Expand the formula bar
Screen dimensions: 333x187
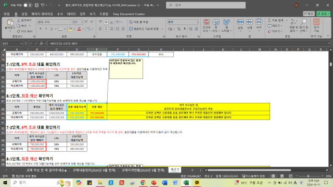click(329, 43)
